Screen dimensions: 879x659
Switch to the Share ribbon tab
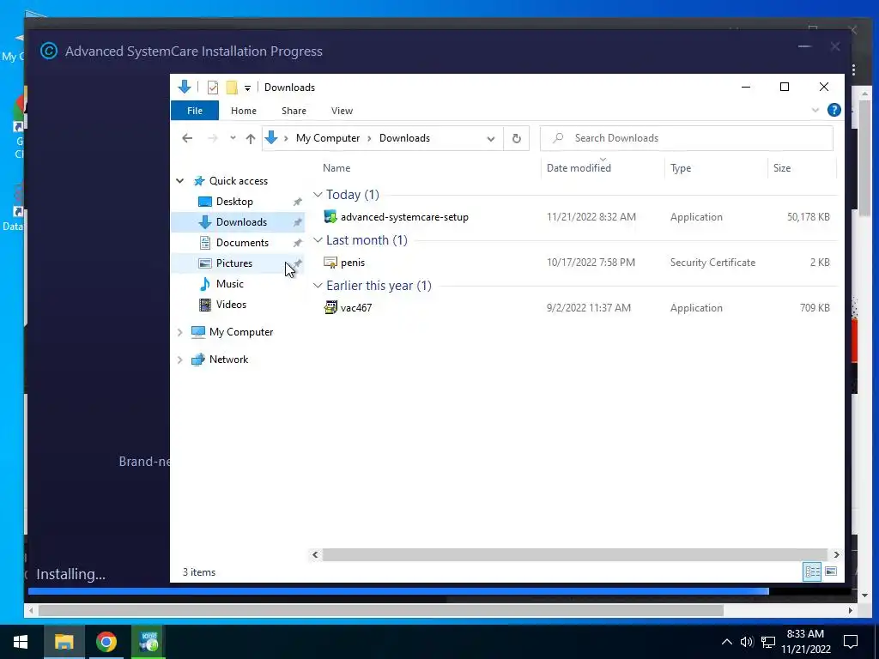click(x=294, y=111)
